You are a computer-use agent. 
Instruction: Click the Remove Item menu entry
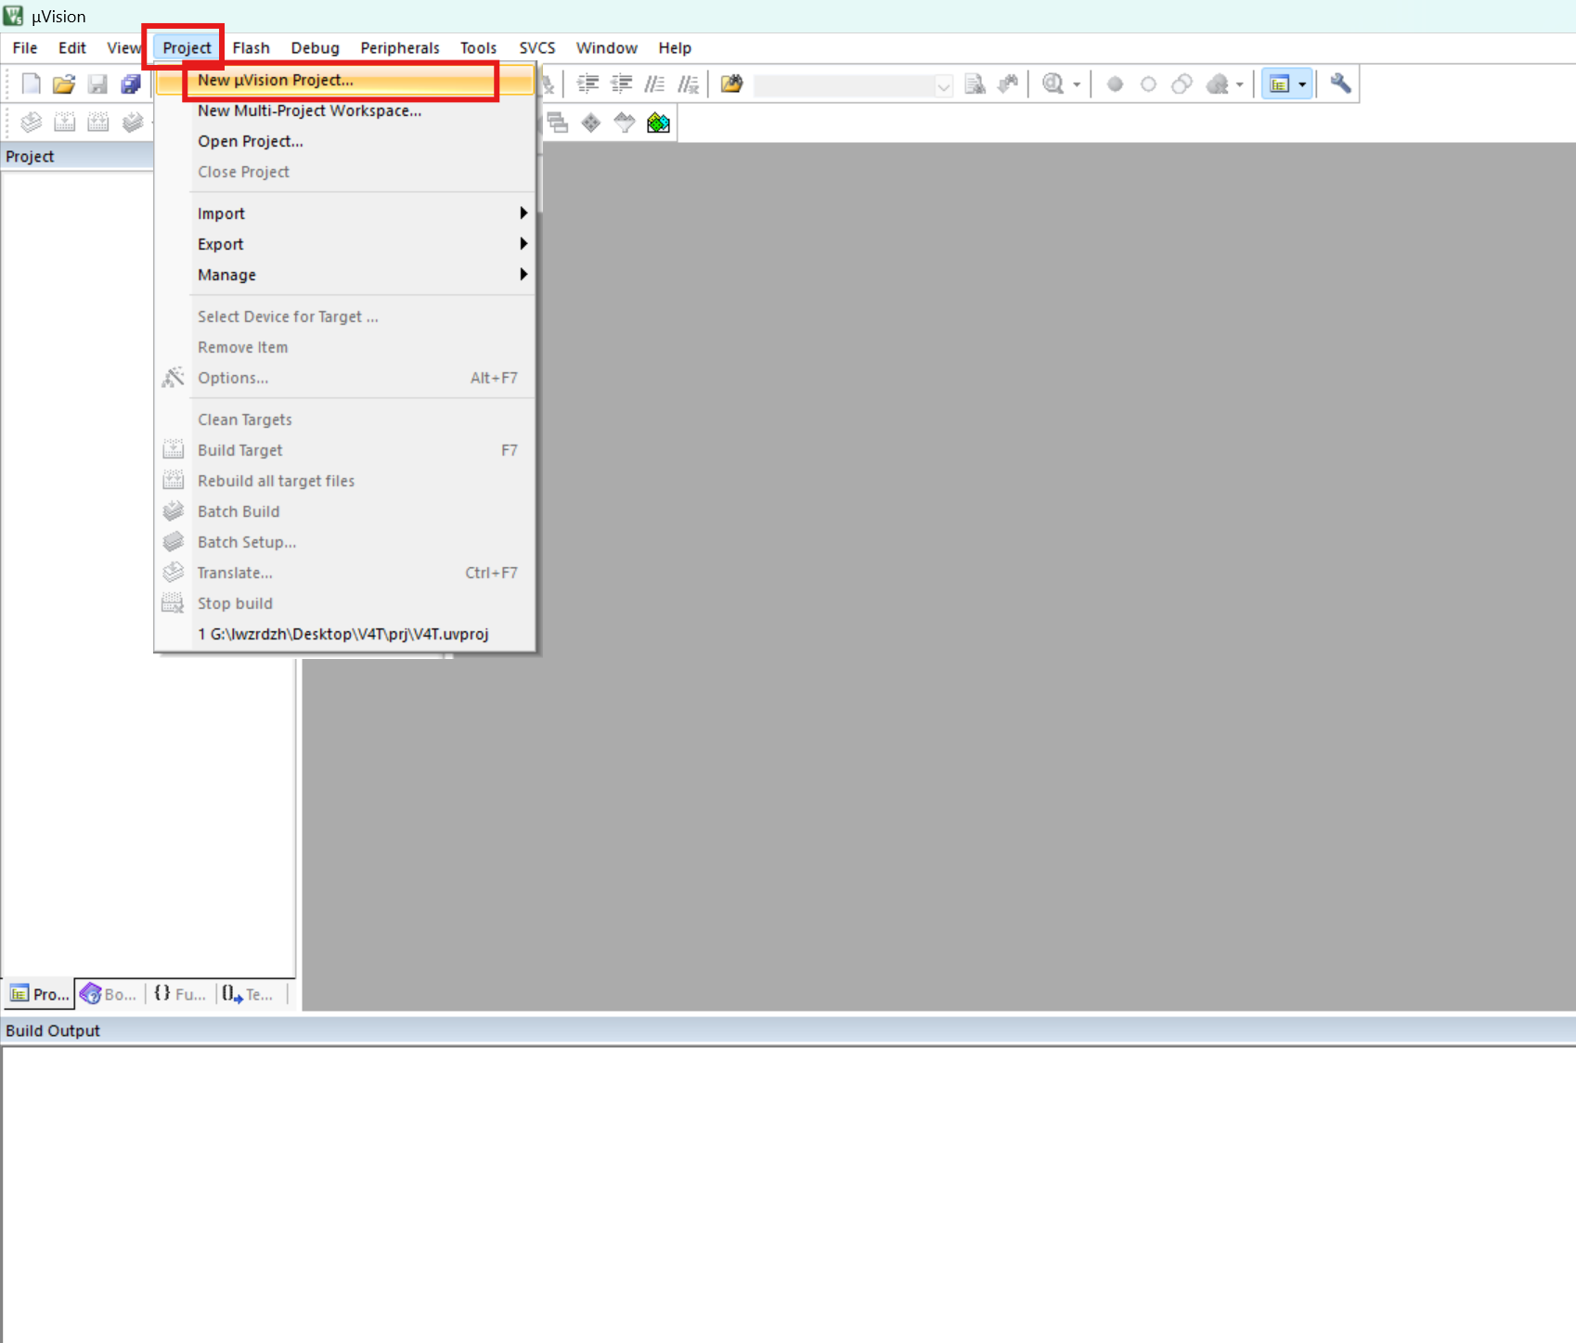click(x=345, y=347)
